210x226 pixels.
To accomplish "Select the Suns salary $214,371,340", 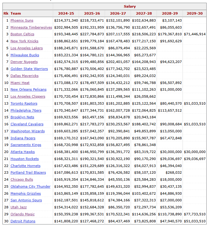I will pyautogui.click(x=66, y=20).
